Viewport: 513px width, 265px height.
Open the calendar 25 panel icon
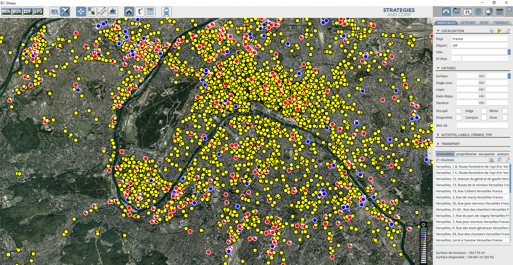(x=468, y=11)
